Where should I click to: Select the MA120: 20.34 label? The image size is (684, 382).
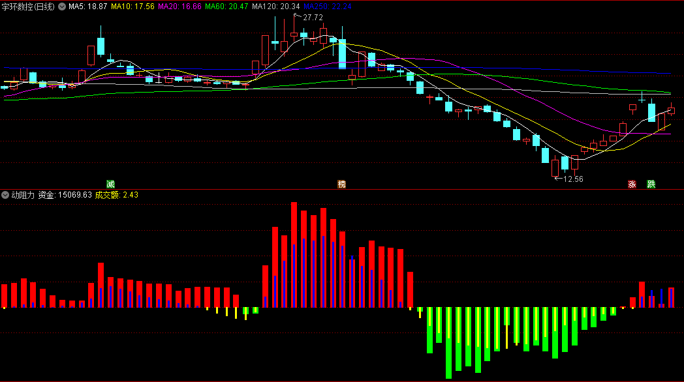point(275,7)
